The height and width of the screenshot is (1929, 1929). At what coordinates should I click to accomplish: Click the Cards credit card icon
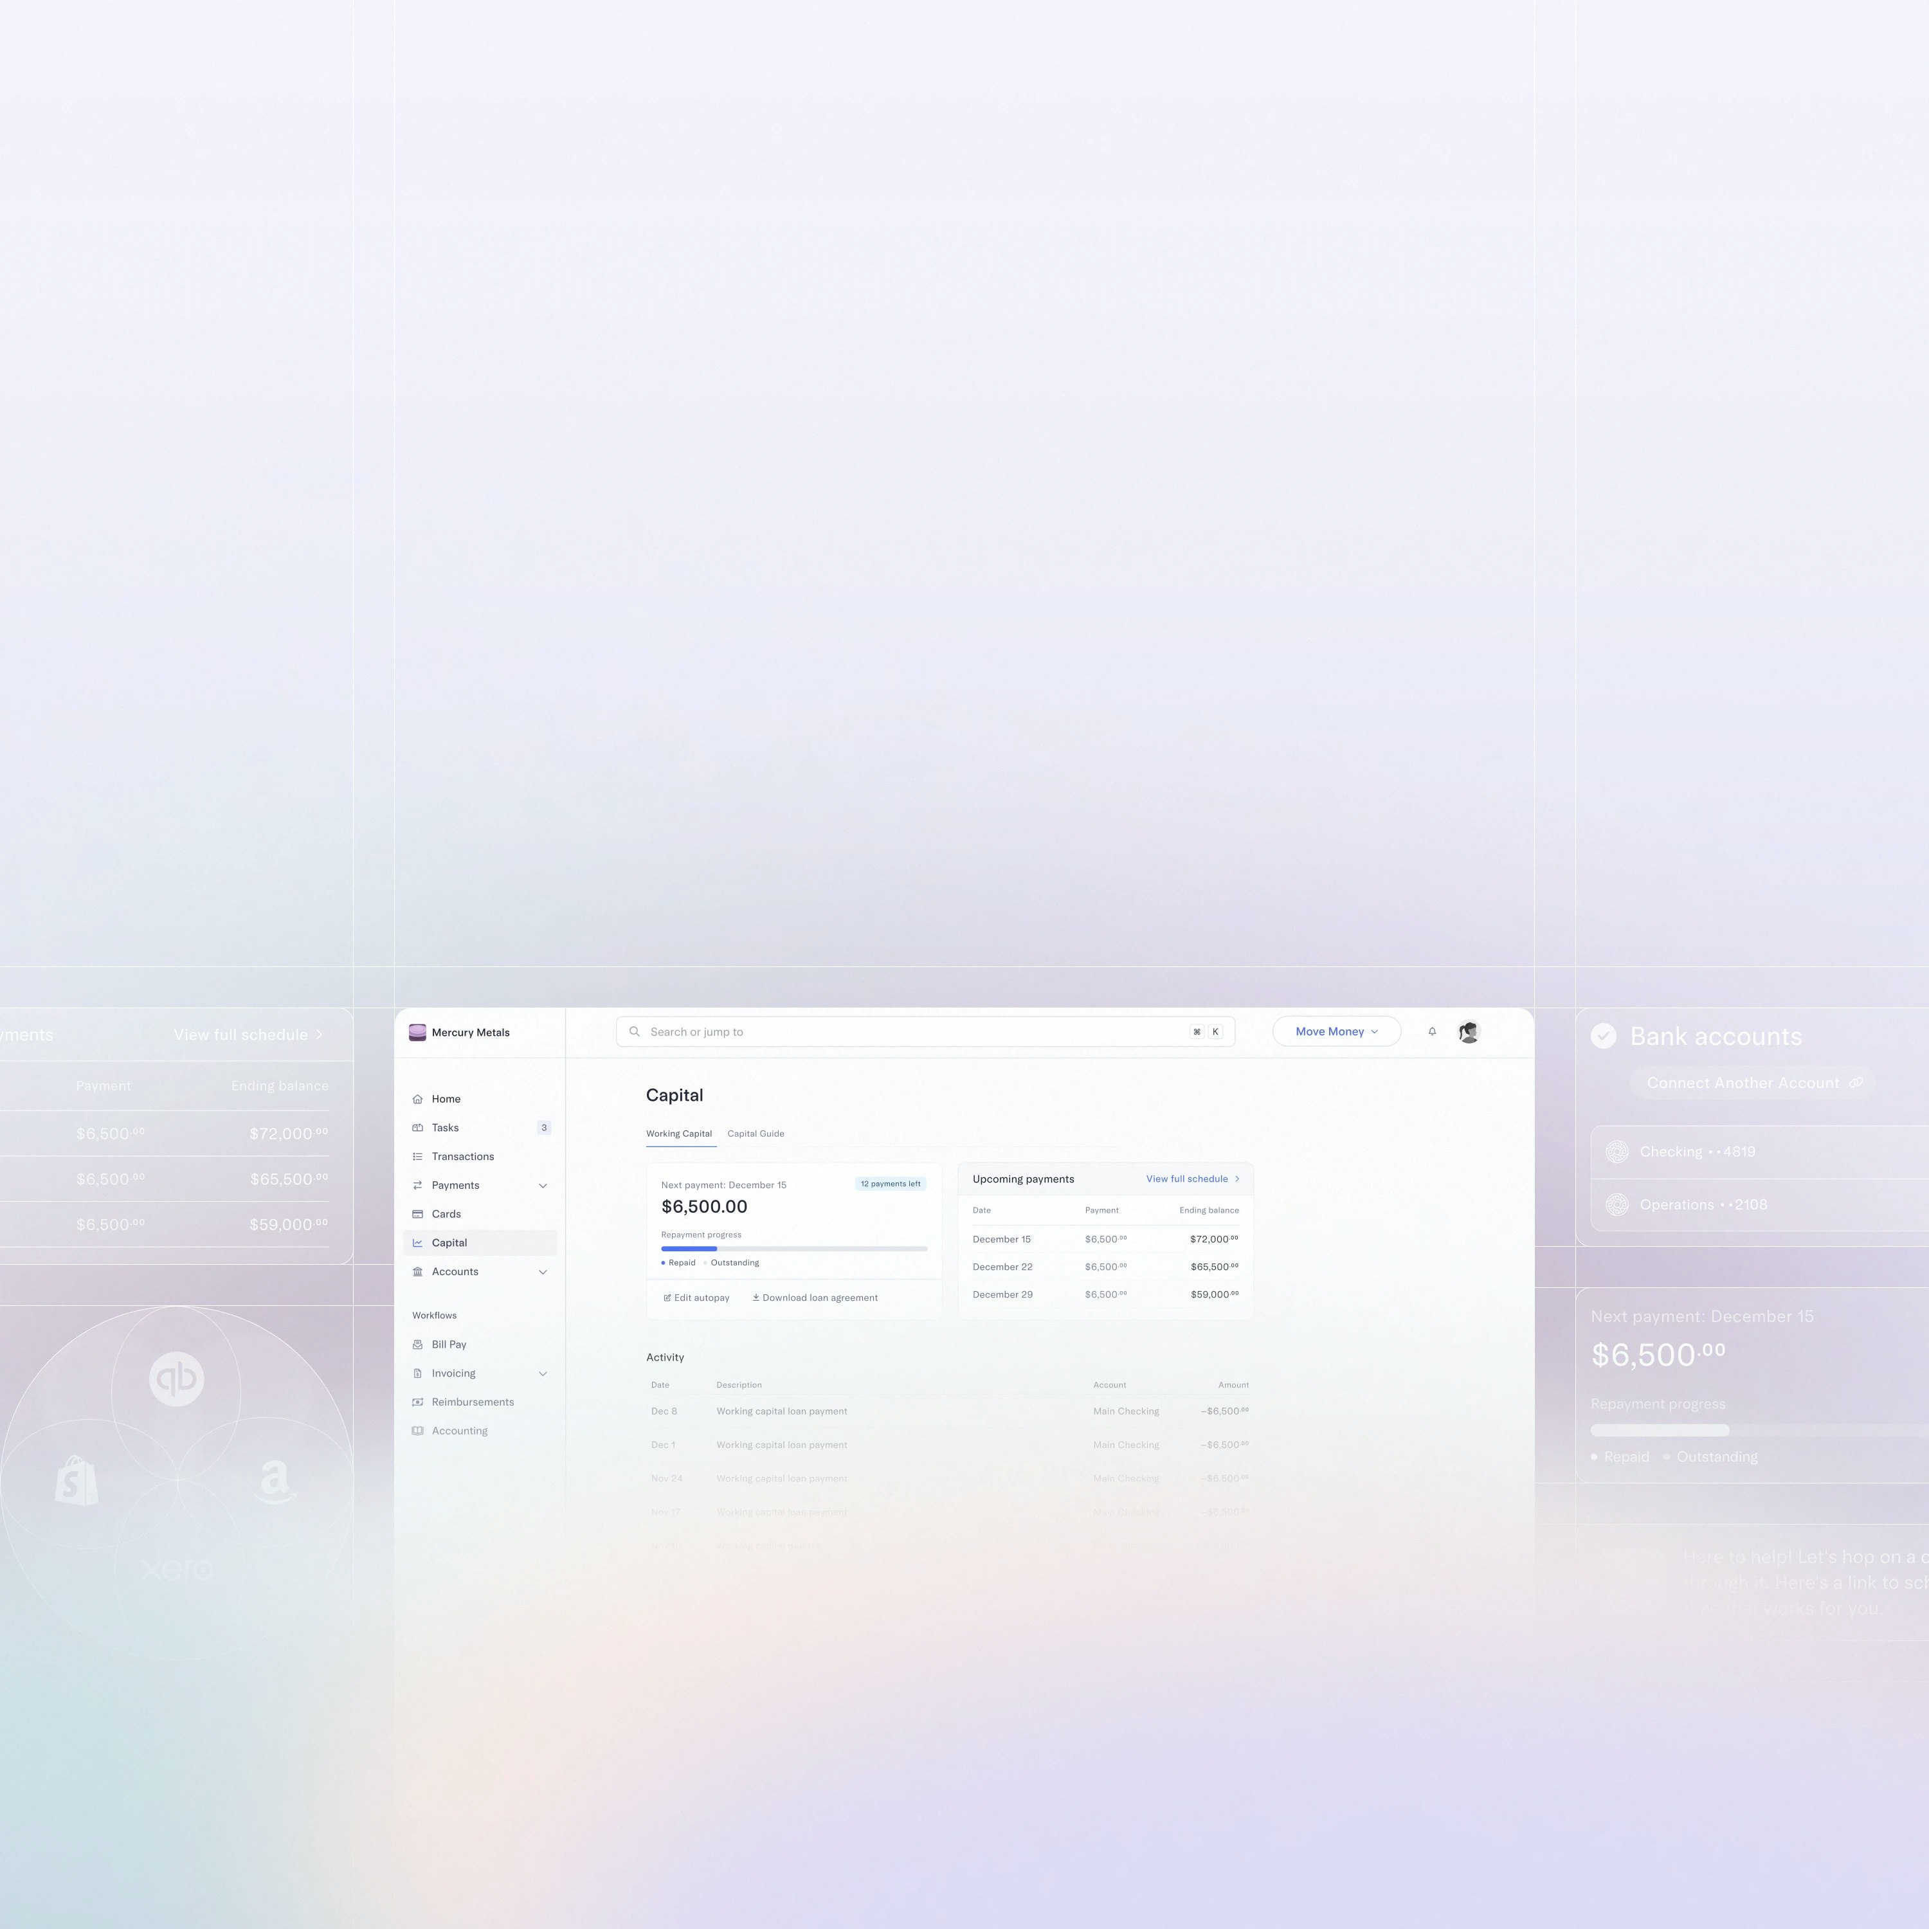(417, 1214)
